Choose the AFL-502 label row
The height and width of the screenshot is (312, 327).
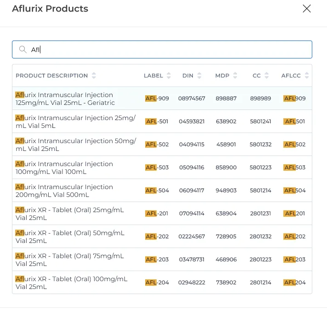(162, 144)
